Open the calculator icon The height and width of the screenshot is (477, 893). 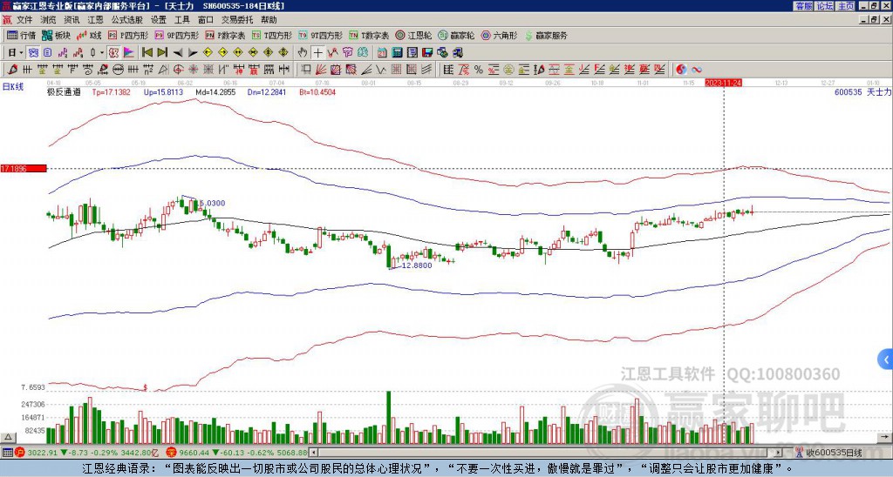pos(397,52)
